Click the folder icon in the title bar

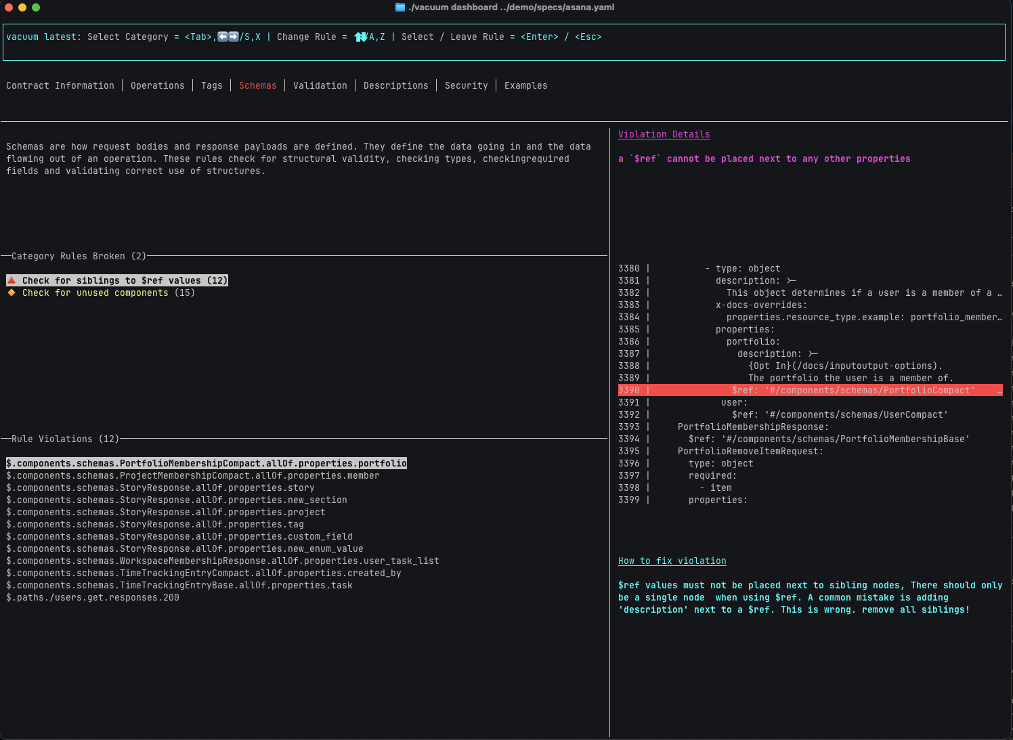point(400,7)
